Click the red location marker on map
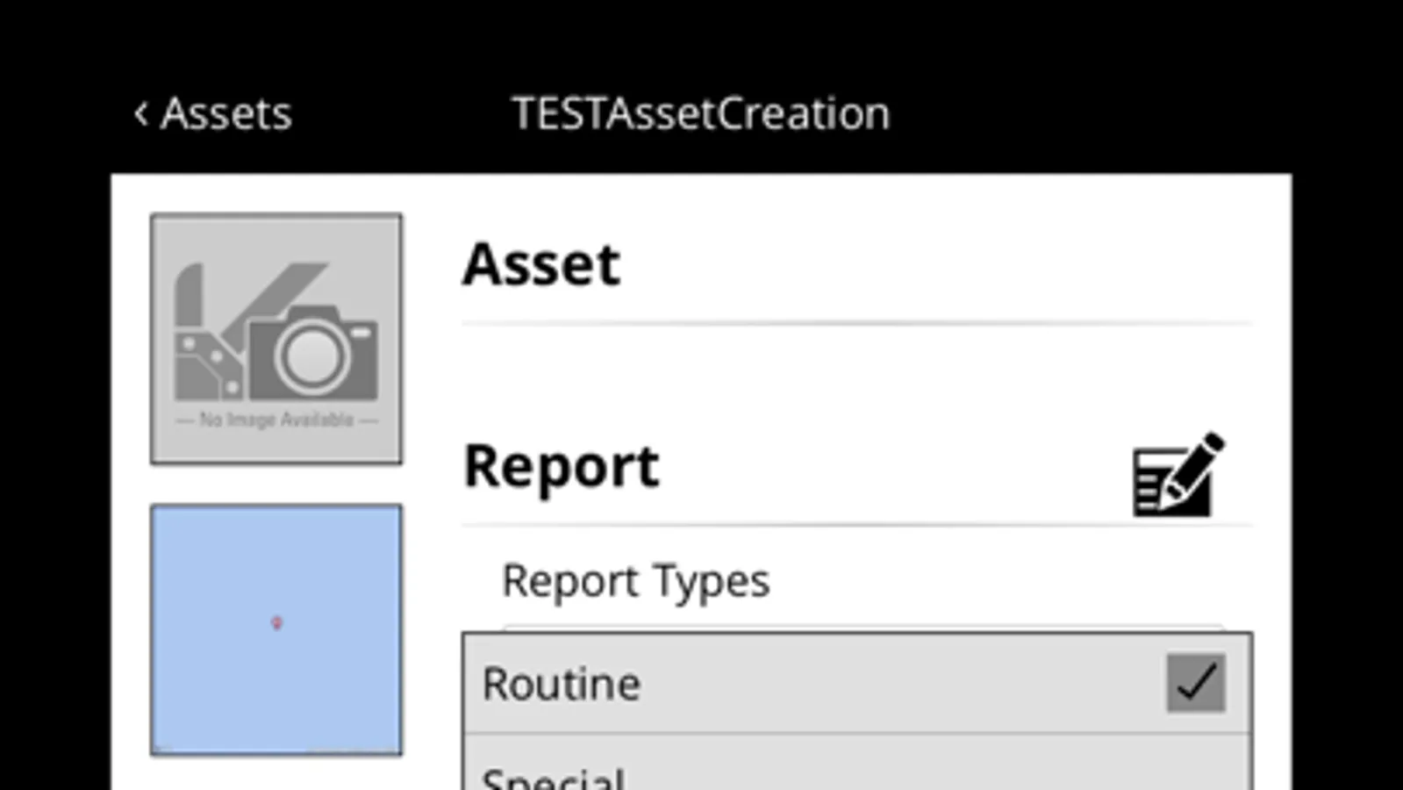The width and height of the screenshot is (1403, 790). coord(276,622)
